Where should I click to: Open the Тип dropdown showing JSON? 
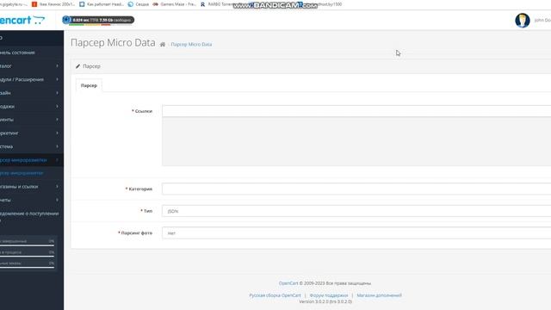(356, 211)
